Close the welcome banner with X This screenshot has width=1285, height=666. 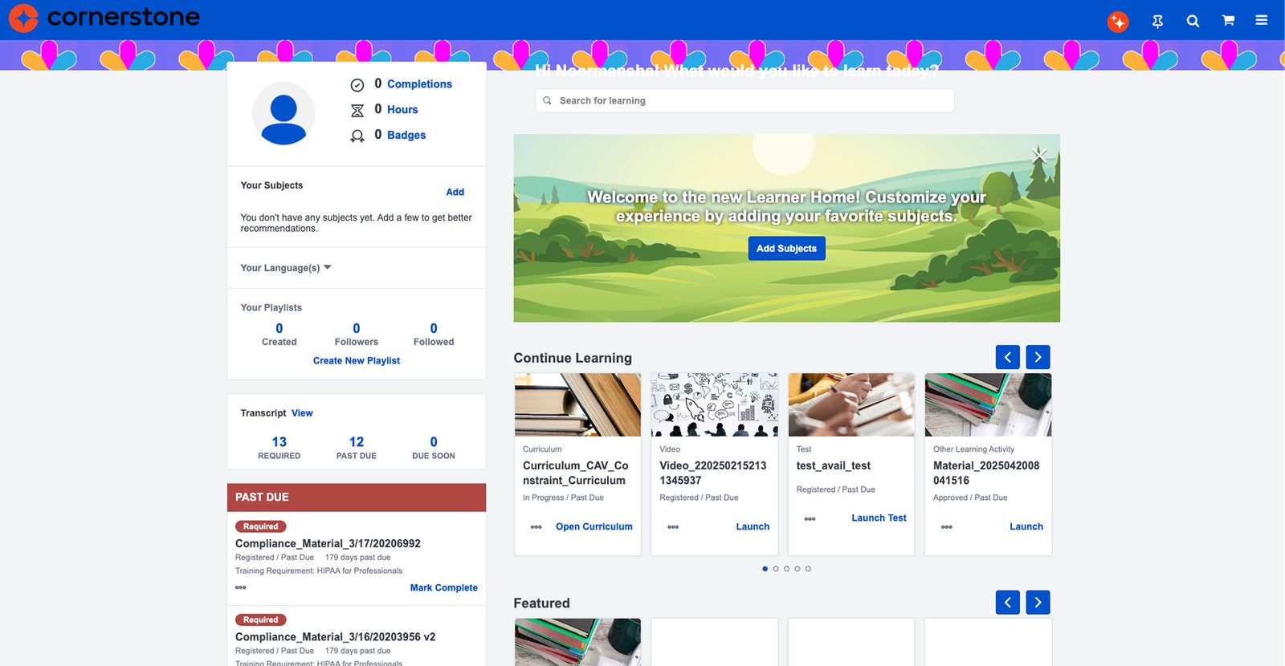(x=1039, y=154)
